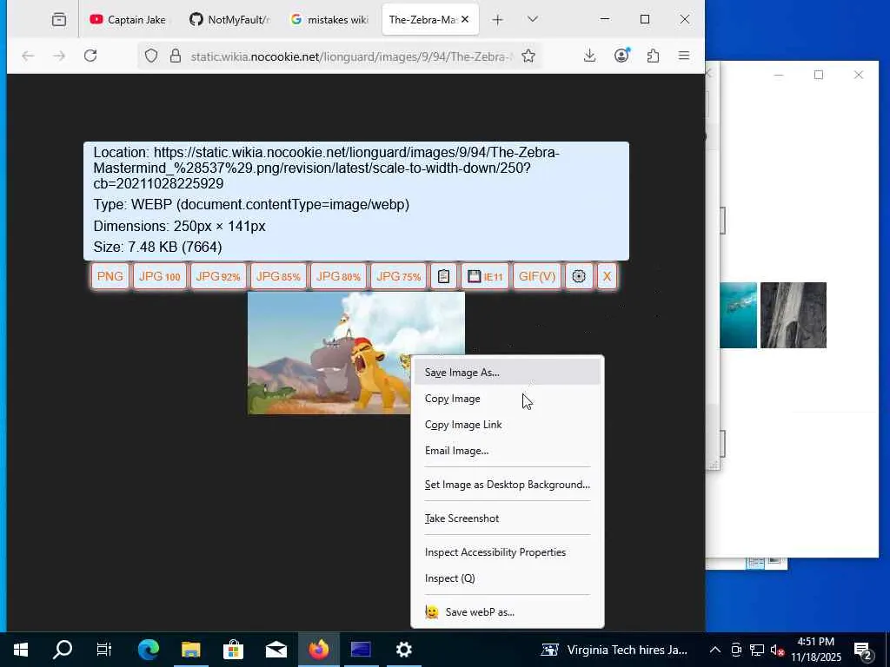The height and width of the screenshot is (667, 890).
Task: Open the Firefox application menu
Action: (684, 56)
